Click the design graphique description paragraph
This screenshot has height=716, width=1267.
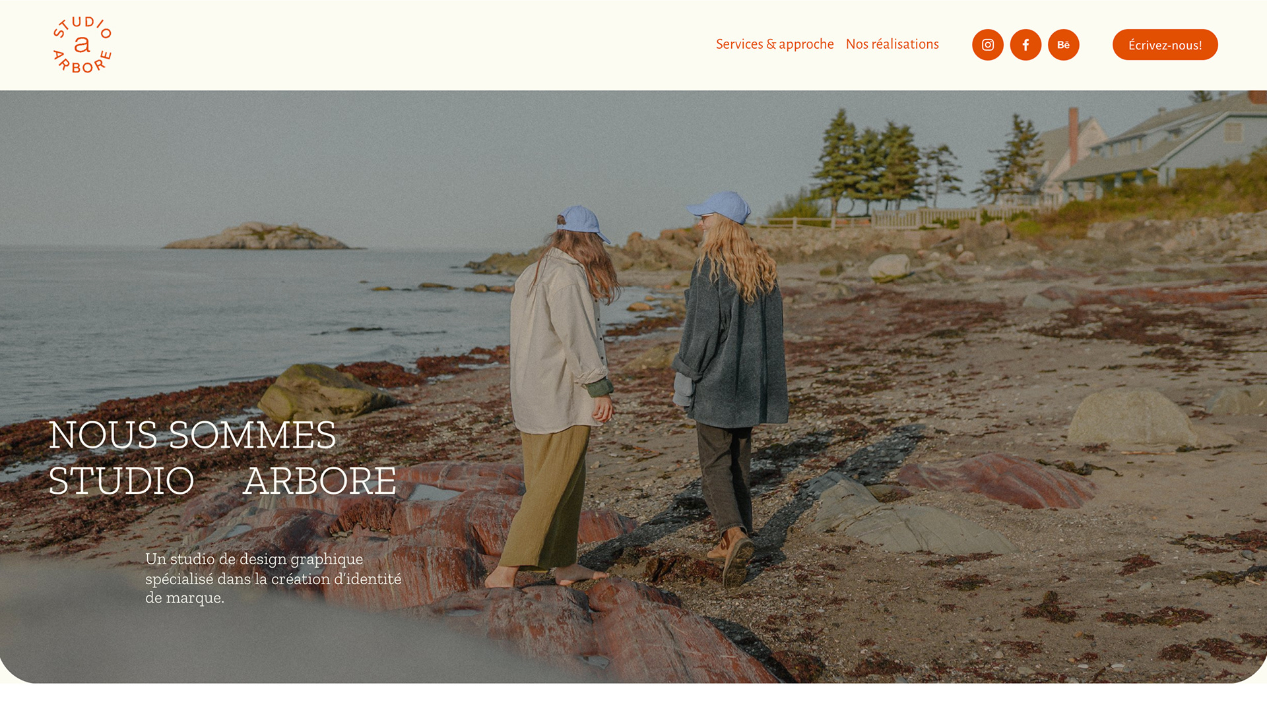click(x=273, y=578)
